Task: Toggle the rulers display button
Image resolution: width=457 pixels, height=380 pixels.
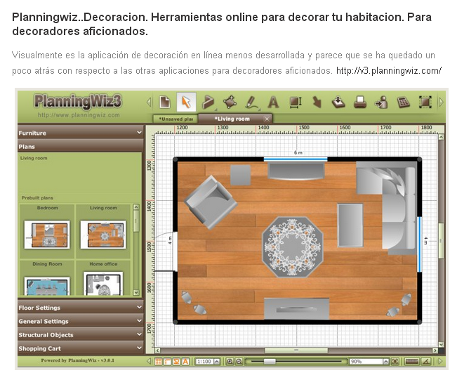Action: tap(167, 362)
